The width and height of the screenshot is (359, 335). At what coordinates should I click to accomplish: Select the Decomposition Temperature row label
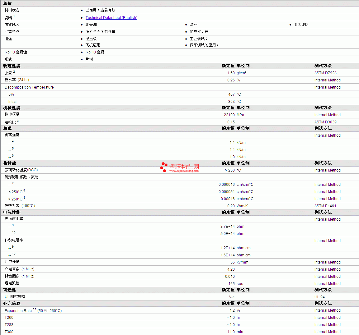[x=29, y=87]
